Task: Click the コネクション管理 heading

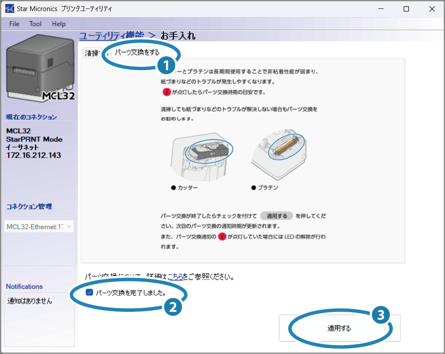Action: [29, 206]
